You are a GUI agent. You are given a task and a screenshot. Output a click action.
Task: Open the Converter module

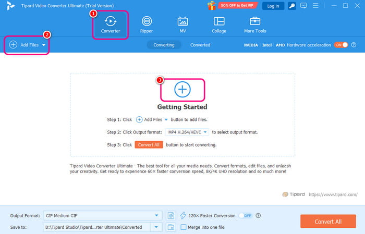110,24
